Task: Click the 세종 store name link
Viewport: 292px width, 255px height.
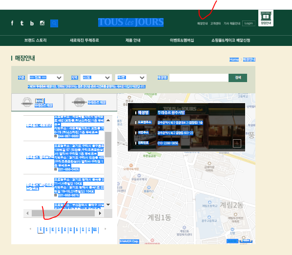Action: [39, 126]
